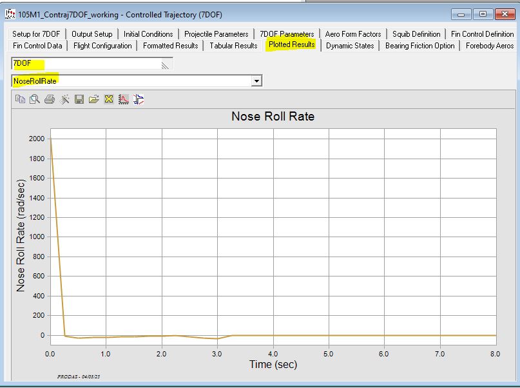Viewport: 520px width, 388px height.
Task: Click the multi-line step plot icon
Action: 139,99
